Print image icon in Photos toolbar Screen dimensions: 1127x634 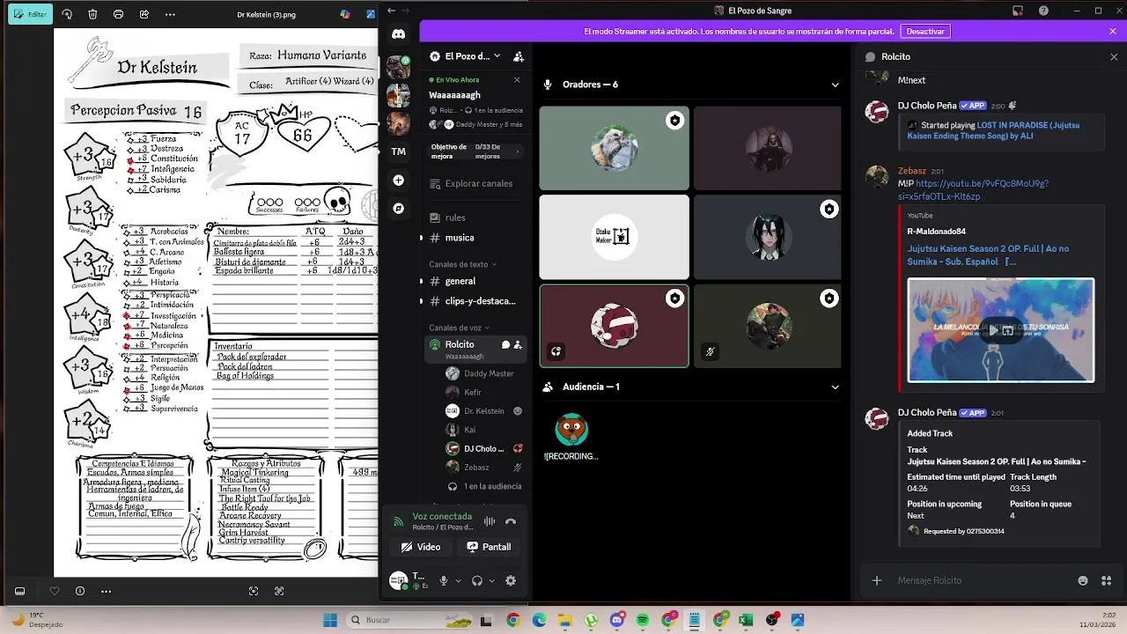pos(119,14)
